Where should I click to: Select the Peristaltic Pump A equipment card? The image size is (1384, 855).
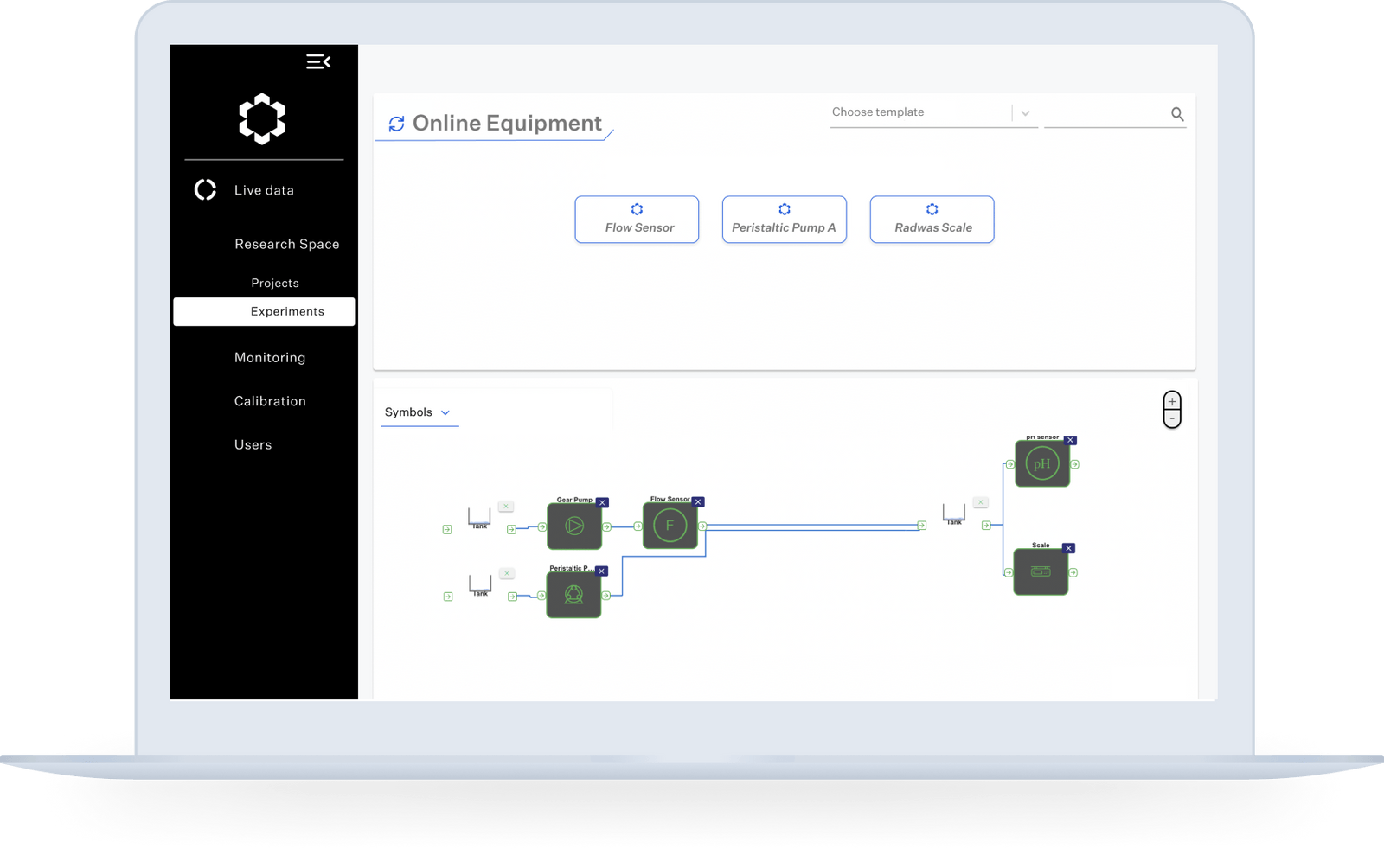click(x=784, y=219)
